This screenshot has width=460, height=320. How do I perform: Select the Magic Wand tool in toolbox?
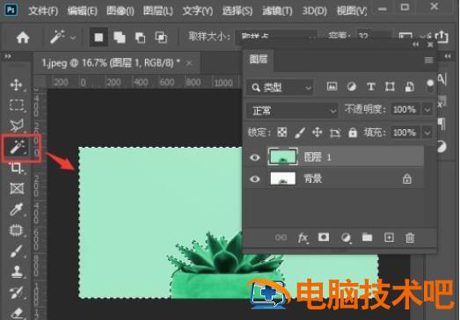click(x=17, y=147)
